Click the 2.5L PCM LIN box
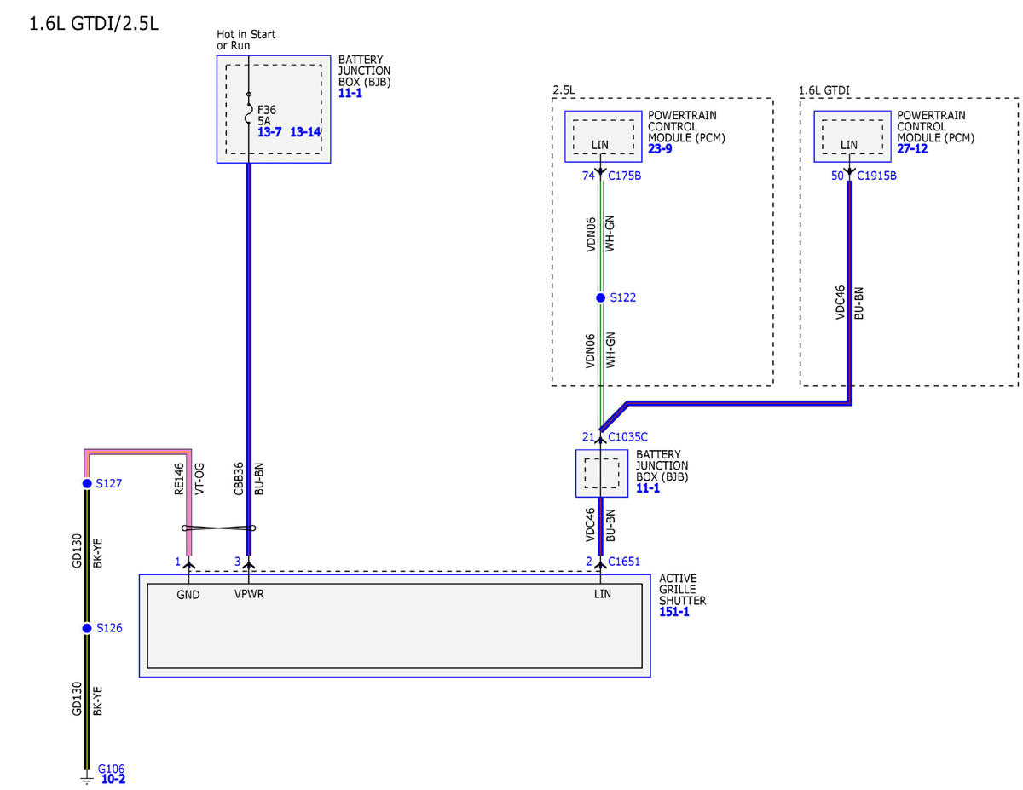 [x=604, y=136]
